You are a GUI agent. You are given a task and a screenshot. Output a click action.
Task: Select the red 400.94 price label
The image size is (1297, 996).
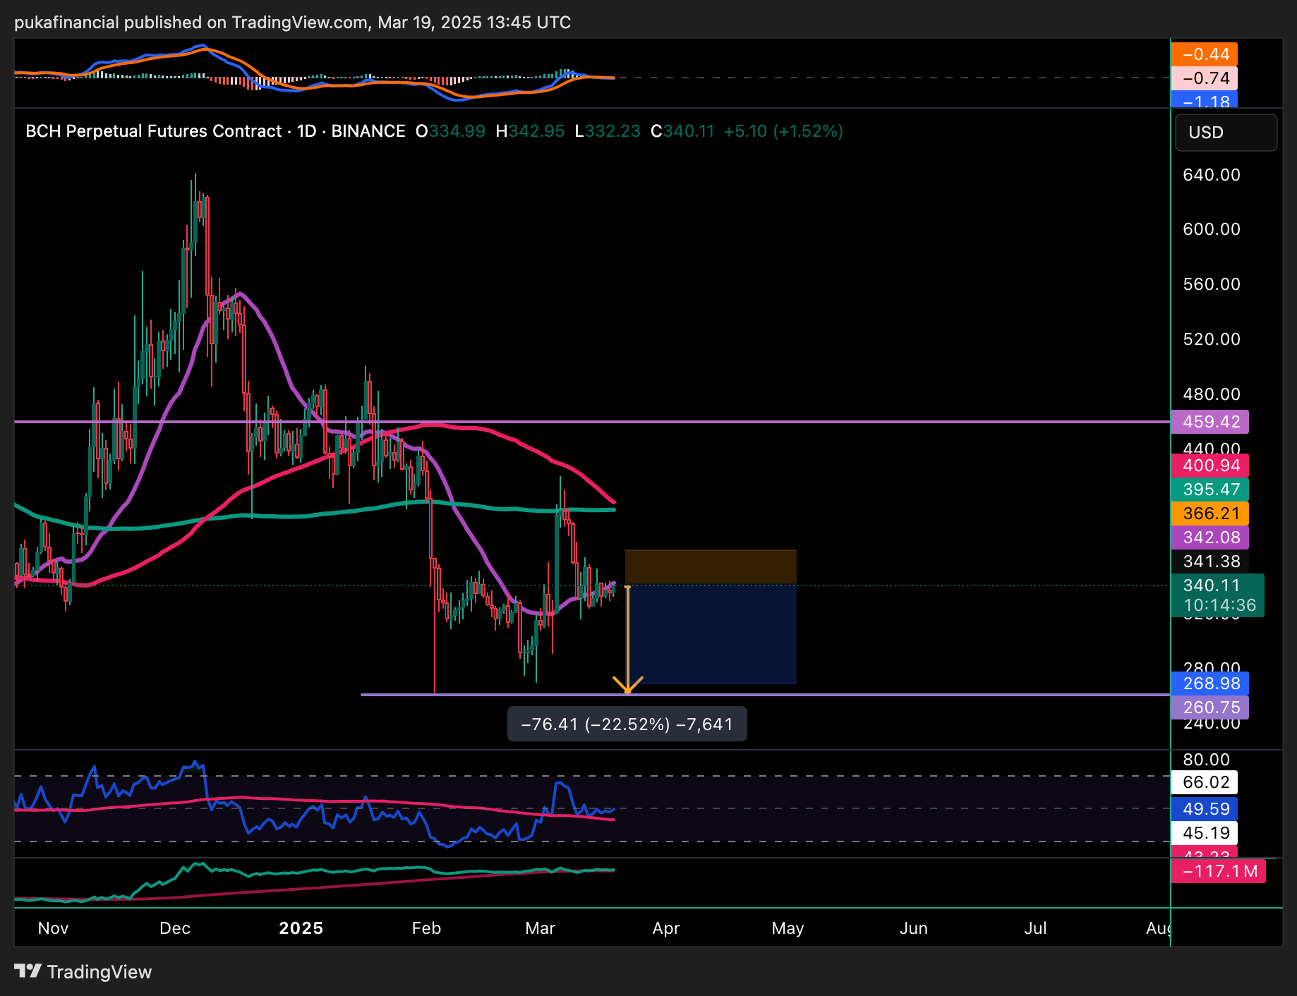[x=1209, y=466]
